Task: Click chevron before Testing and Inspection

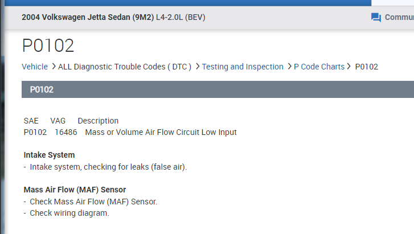Action: click(x=197, y=67)
